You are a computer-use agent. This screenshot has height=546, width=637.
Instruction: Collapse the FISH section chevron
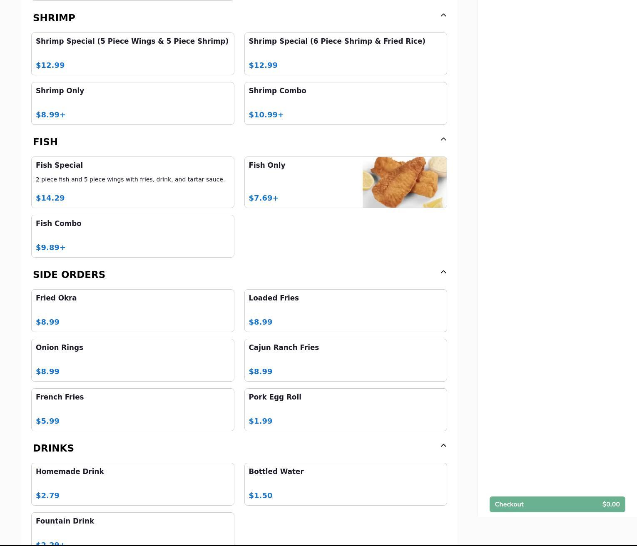pyautogui.click(x=443, y=139)
